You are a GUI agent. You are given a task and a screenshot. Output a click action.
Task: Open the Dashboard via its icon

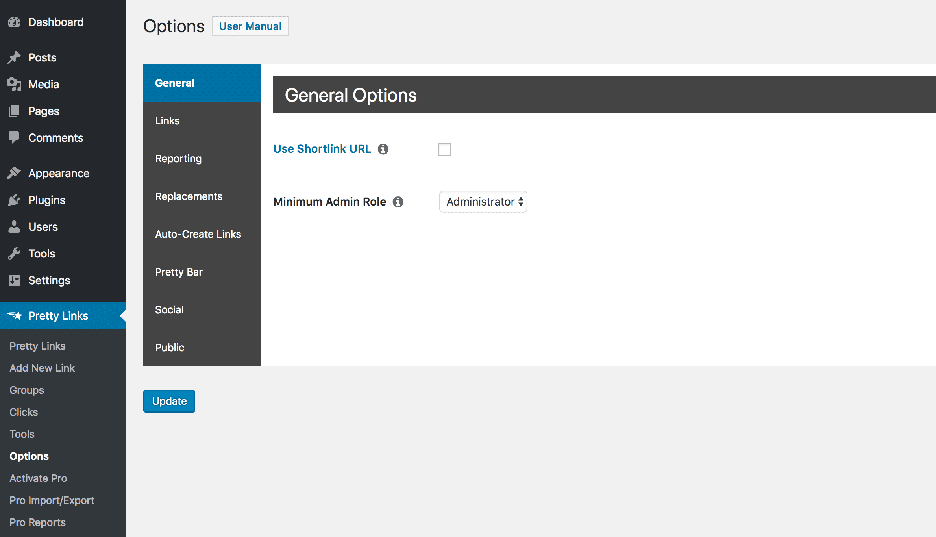point(15,22)
